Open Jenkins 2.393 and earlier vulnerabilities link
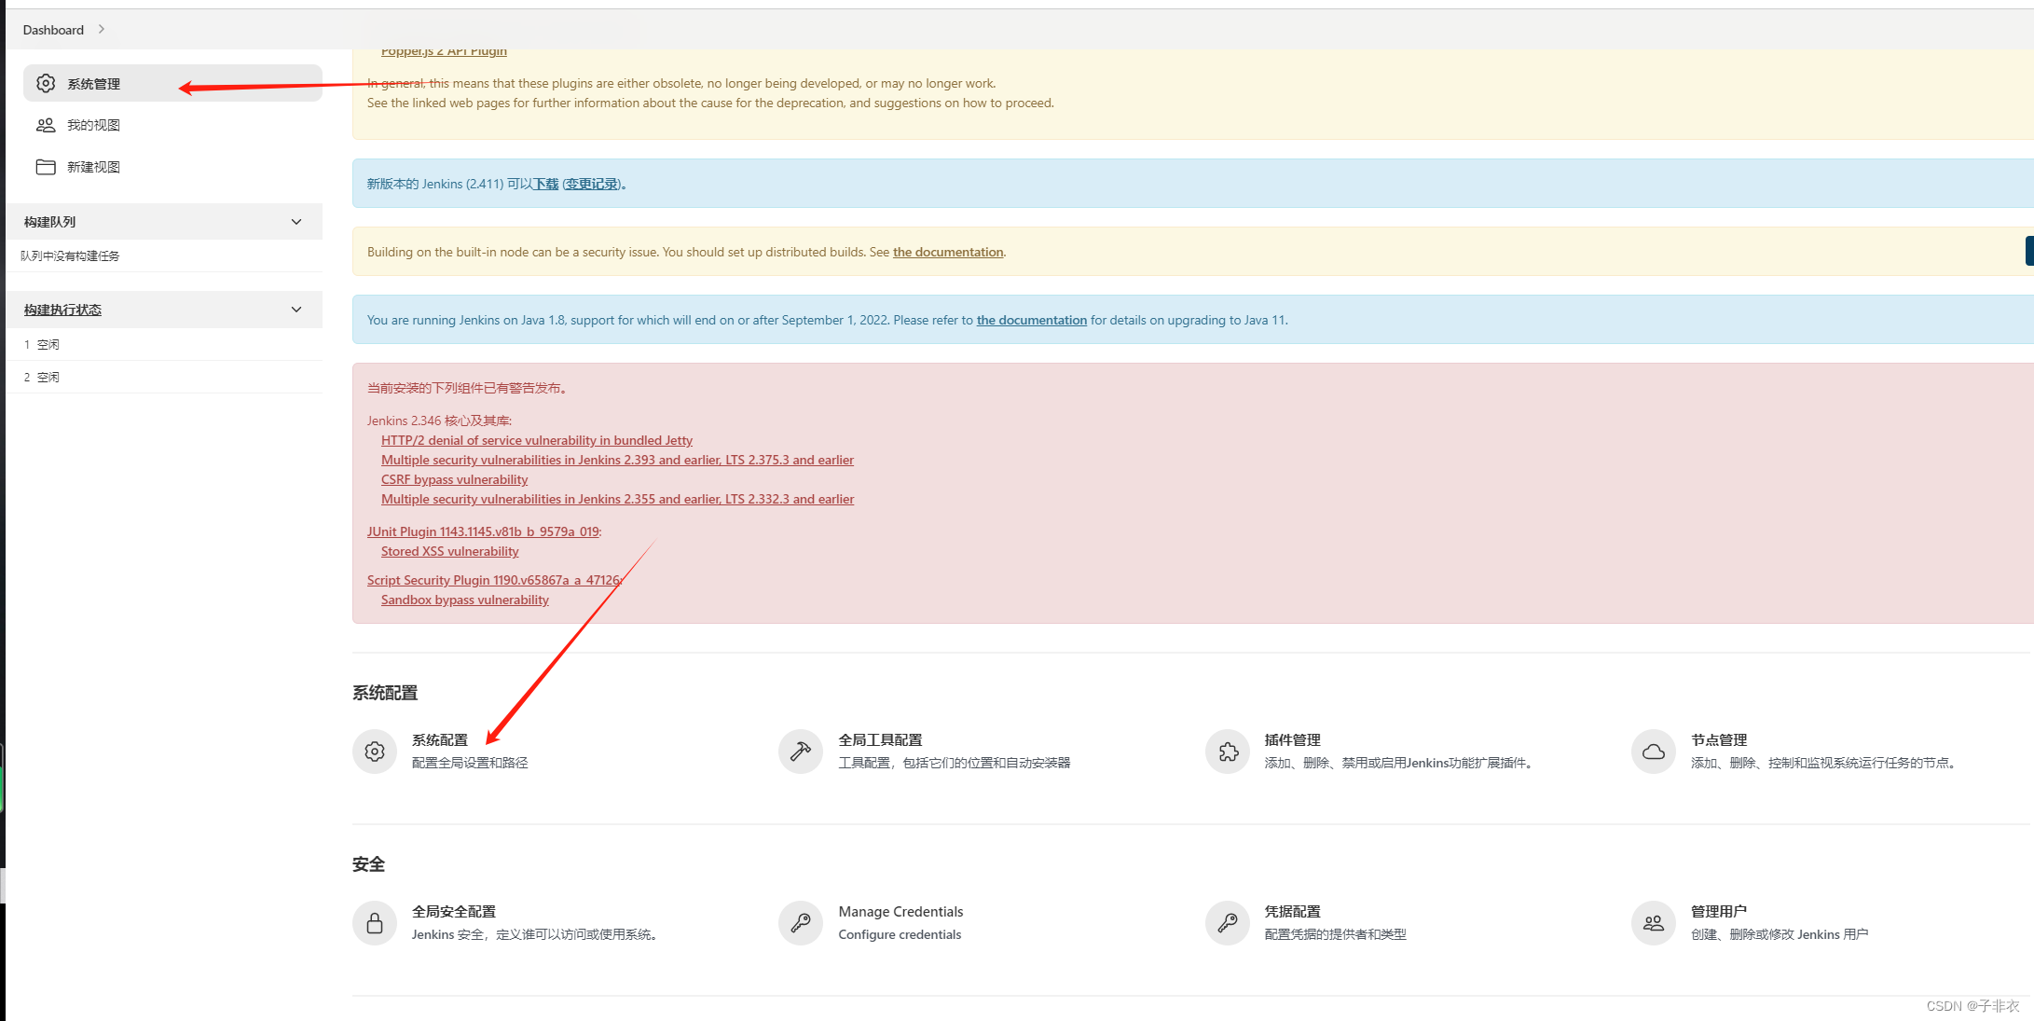 point(617,460)
